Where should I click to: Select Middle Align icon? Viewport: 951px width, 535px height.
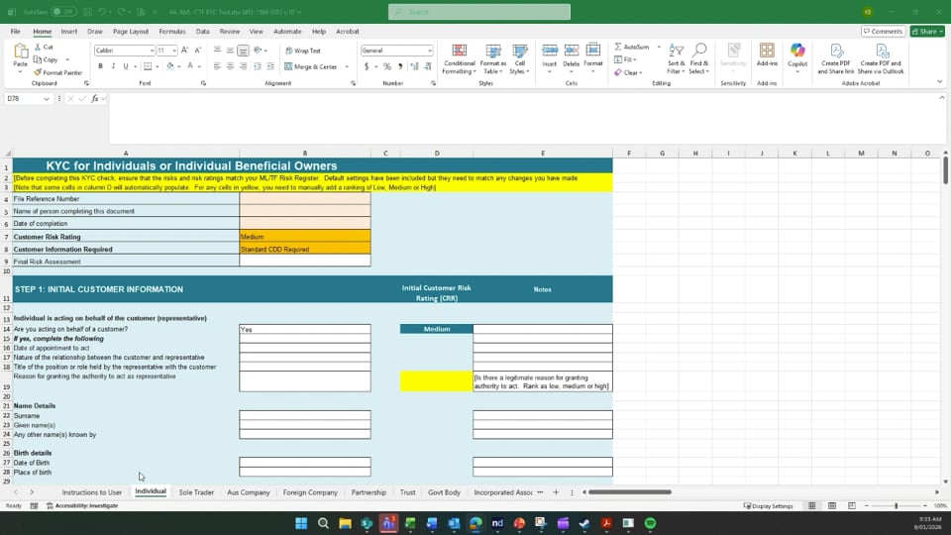[230, 51]
